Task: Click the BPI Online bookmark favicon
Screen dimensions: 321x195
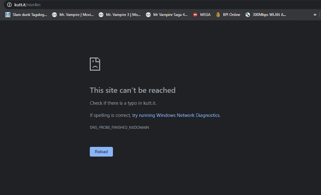Action: click(218, 15)
